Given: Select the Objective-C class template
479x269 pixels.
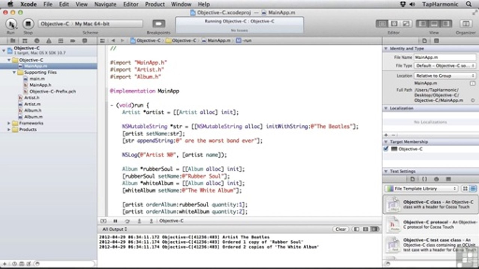Looking at the screenshot, I should [x=430, y=204].
